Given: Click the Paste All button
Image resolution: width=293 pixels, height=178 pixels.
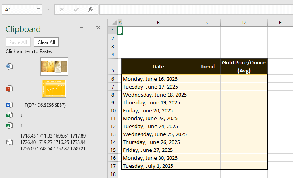Looking at the screenshot, I should tap(18, 42).
